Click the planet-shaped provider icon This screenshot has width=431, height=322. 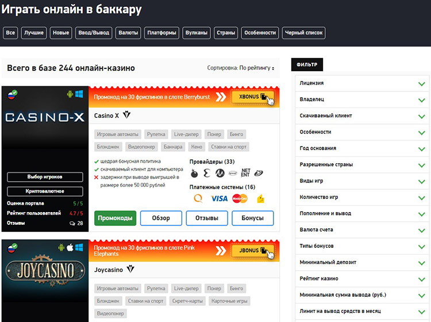(259, 173)
